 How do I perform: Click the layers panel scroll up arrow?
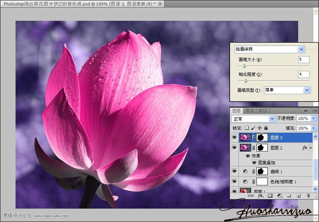click(x=315, y=136)
